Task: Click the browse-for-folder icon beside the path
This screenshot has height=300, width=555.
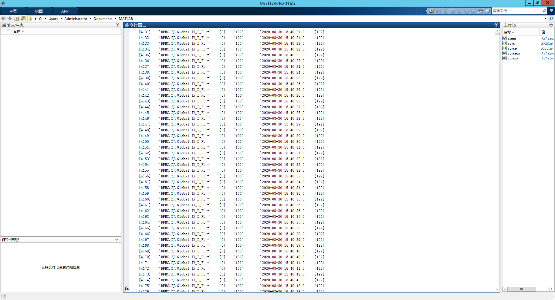Action: point(23,18)
